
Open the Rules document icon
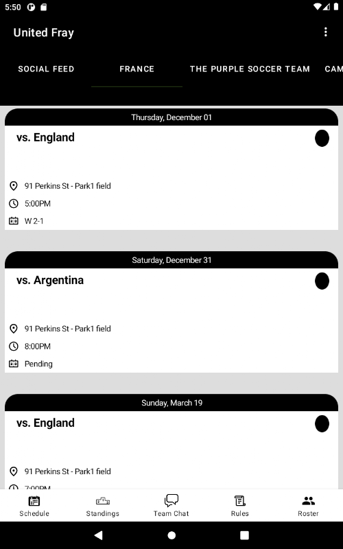[x=239, y=501]
